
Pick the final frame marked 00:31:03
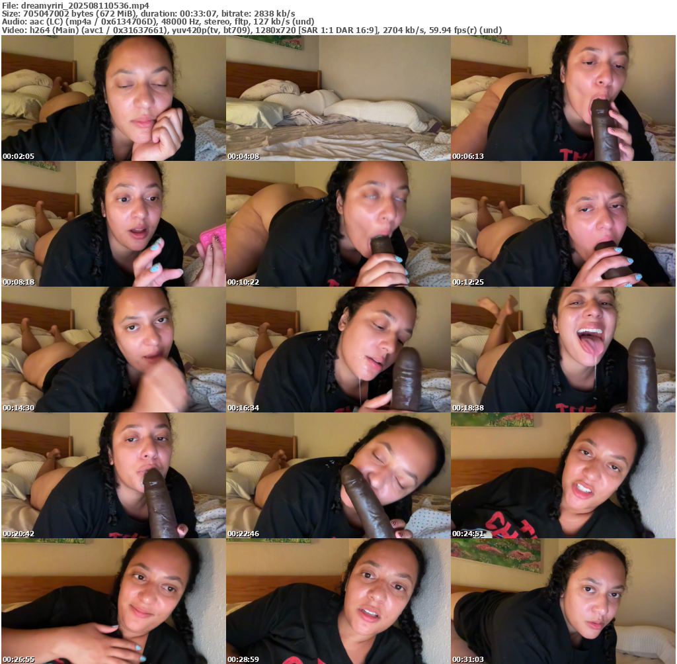[563, 601]
